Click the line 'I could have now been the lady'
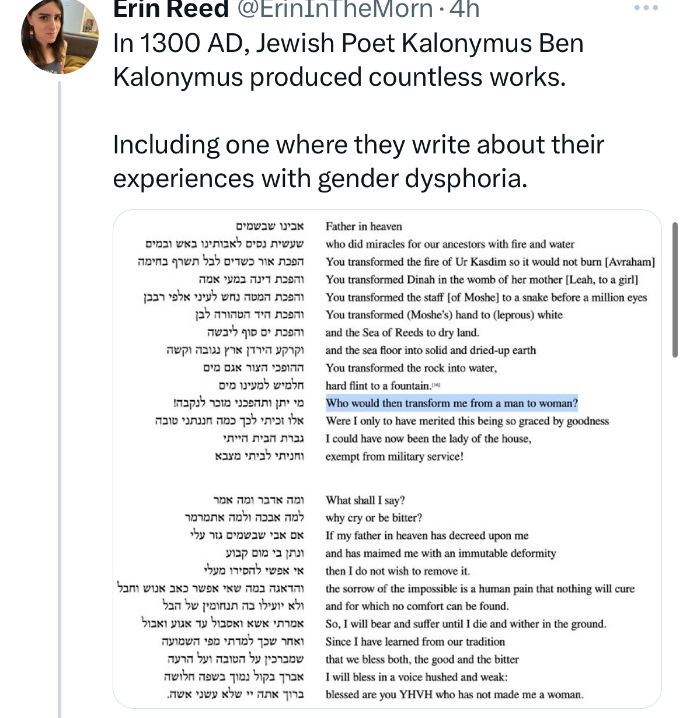 pos(428,439)
